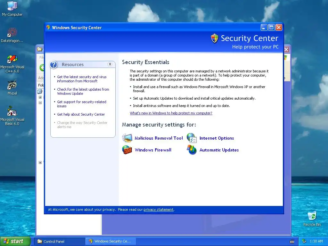Close the Windows Security Center window
The height and width of the screenshot is (246, 328).
(279, 28)
